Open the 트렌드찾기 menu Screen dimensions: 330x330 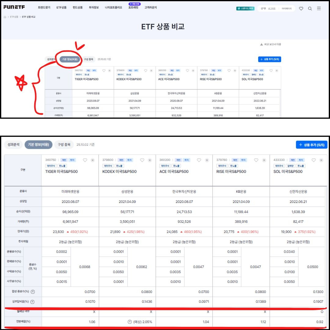coord(44,8)
